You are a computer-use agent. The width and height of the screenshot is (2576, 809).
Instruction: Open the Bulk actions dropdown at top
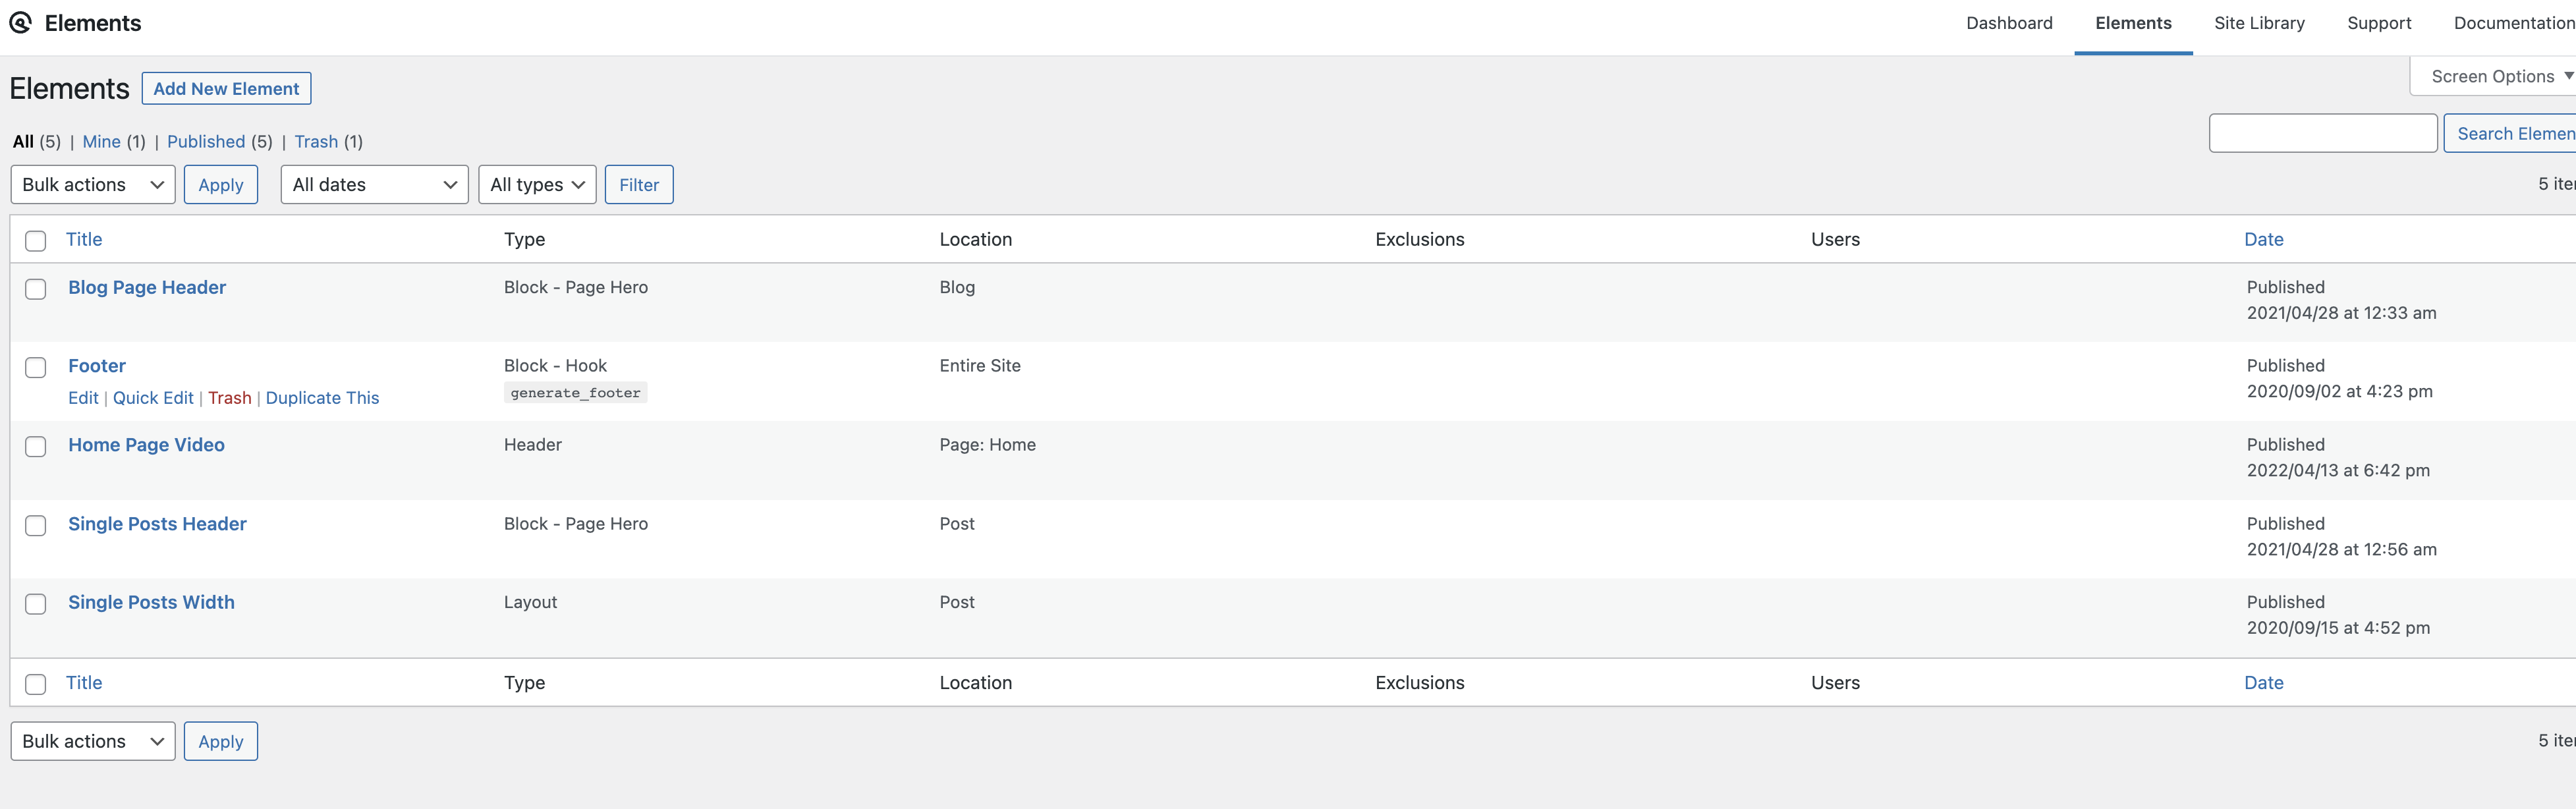[x=93, y=185]
